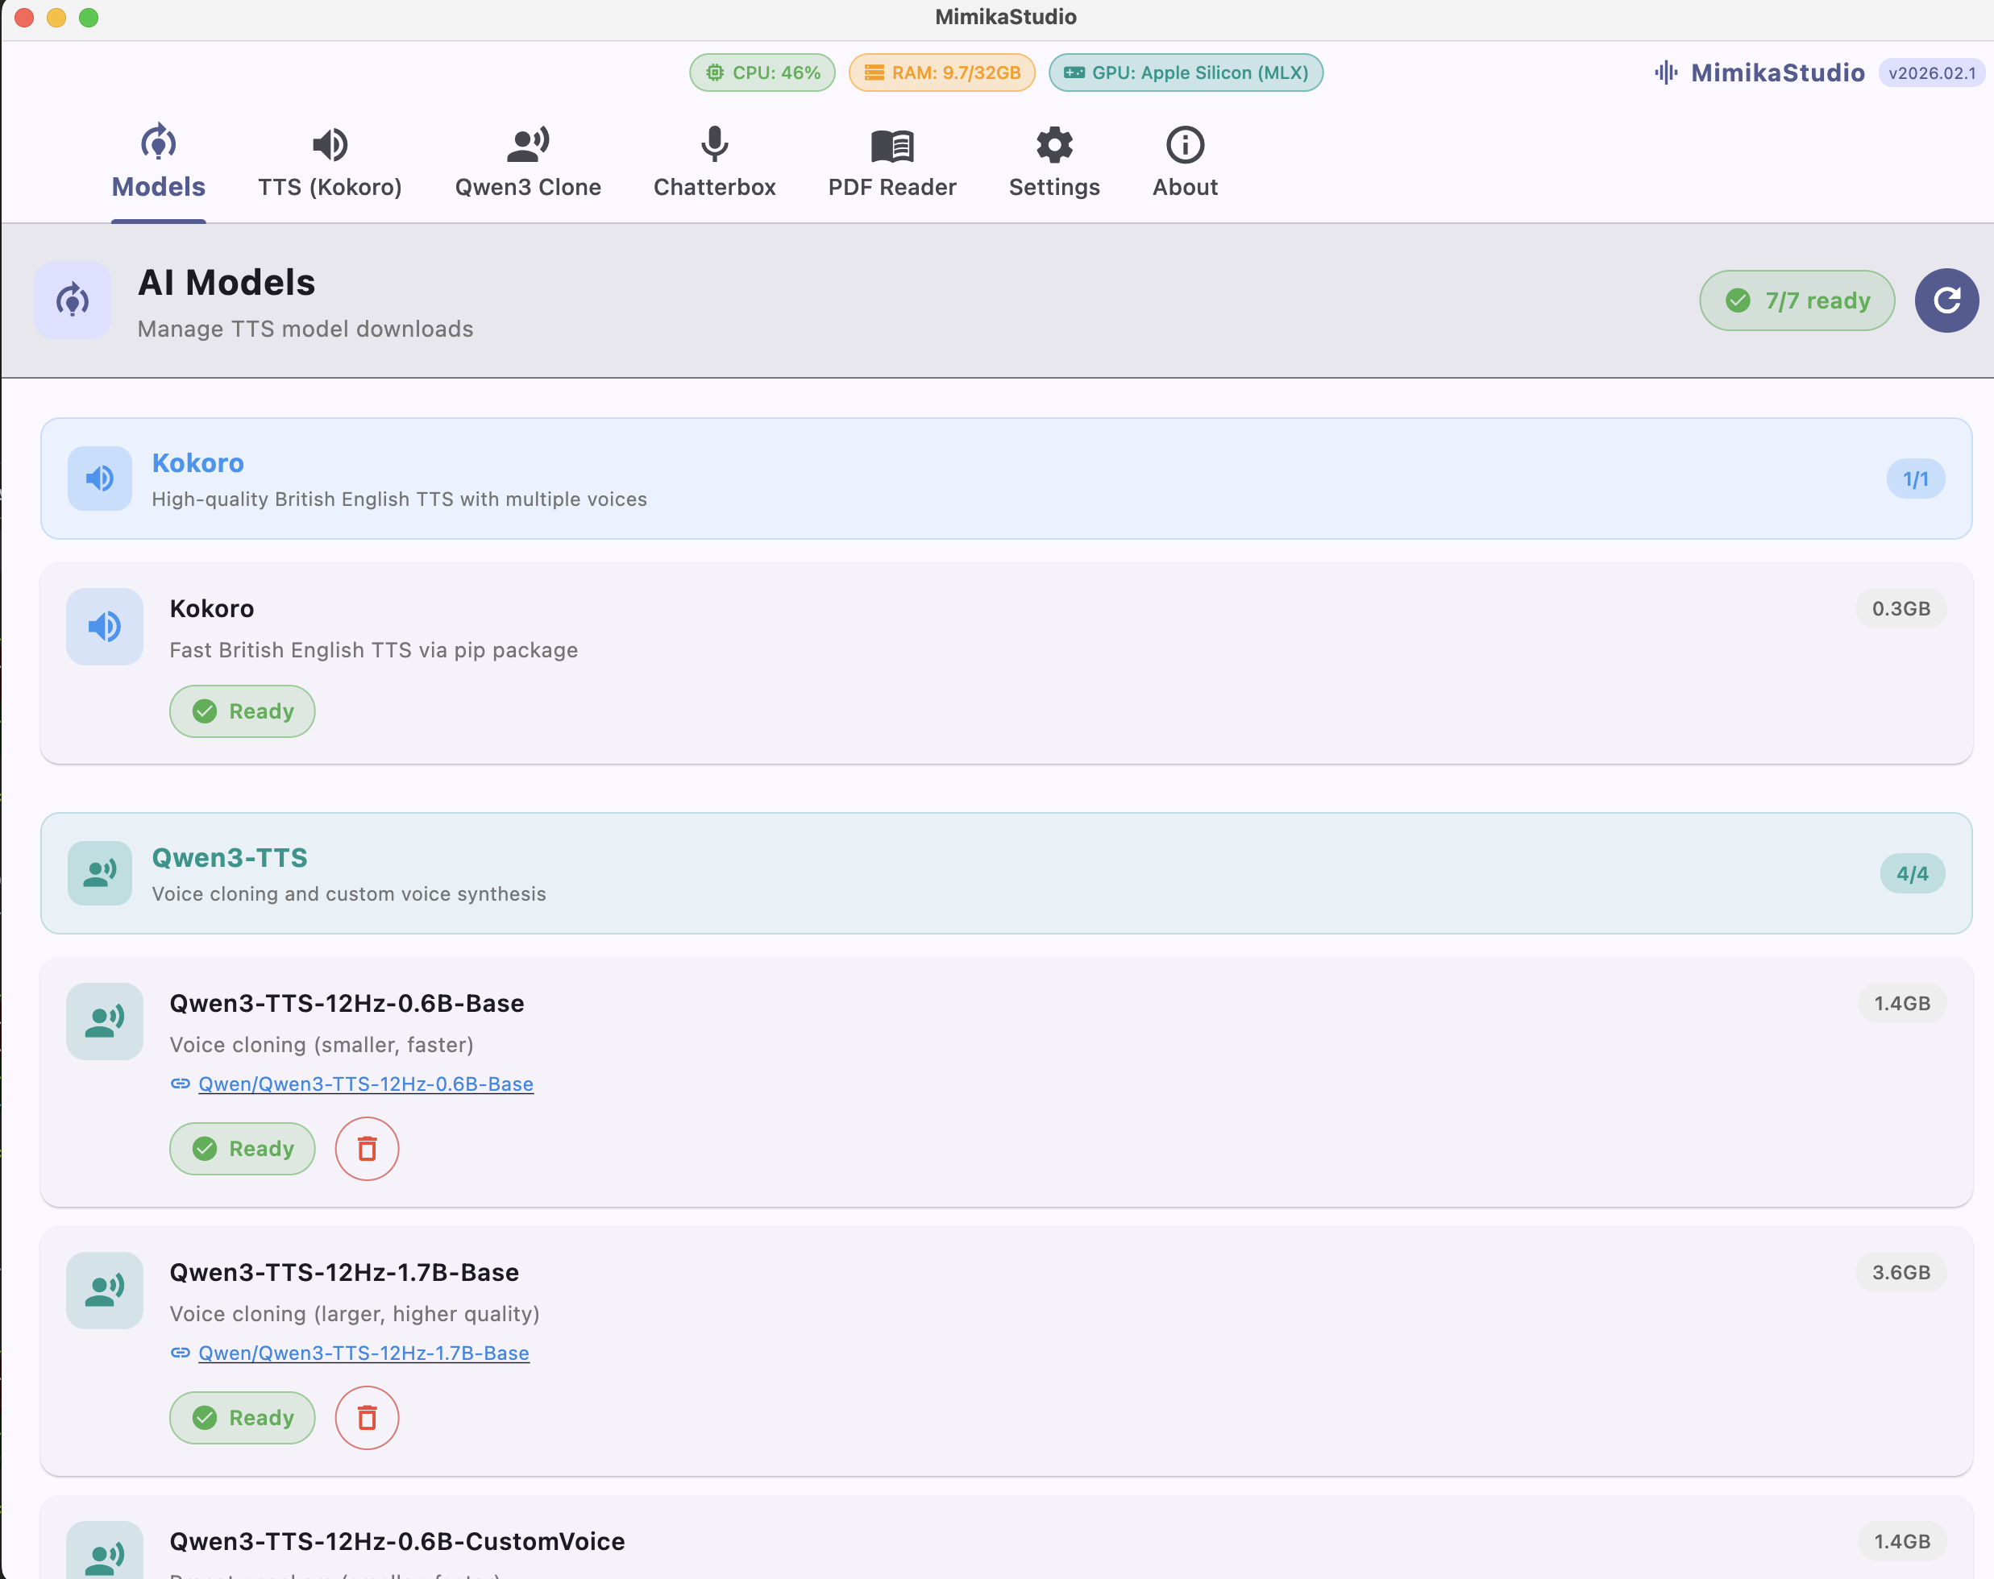Click the Kokoro section speaker icon
1994x1579 pixels.
[100, 478]
